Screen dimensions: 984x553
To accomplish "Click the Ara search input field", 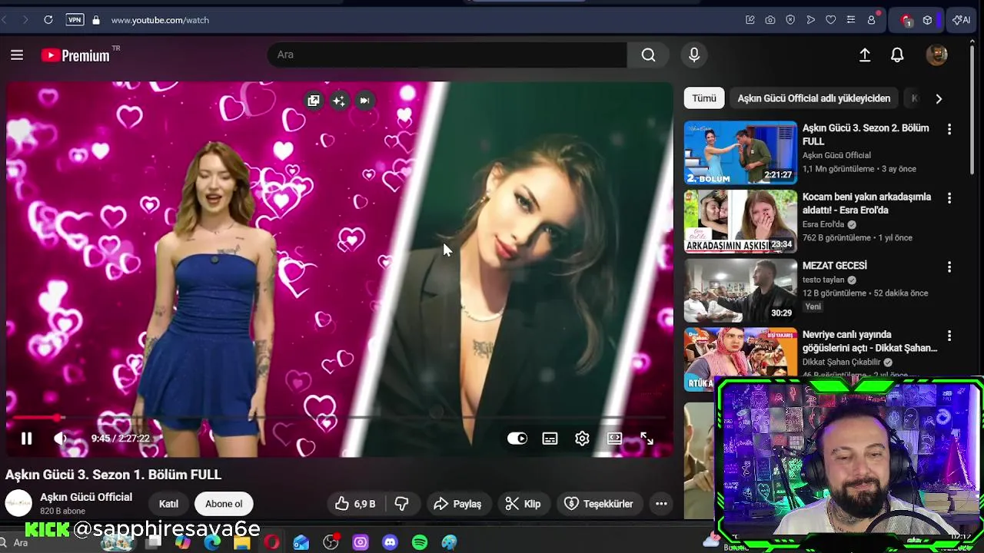I will point(447,55).
